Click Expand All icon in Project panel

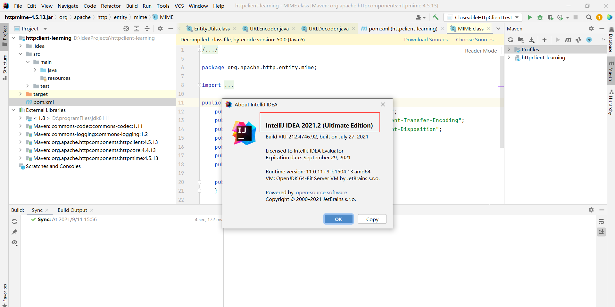137,29
